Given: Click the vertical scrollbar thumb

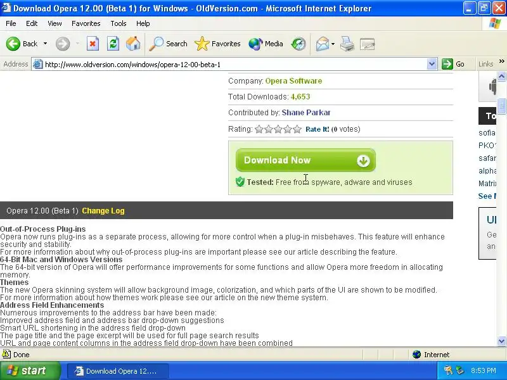Looking at the screenshot, I should [x=501, y=105].
